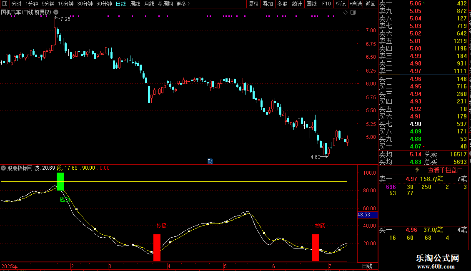This screenshot has width=471, height=271.
Task: Click the 总买 value 5693
Action: pos(460,162)
